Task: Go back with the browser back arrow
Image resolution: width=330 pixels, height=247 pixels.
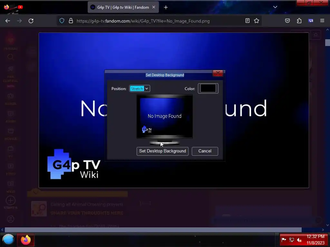Action: (x=8, y=21)
